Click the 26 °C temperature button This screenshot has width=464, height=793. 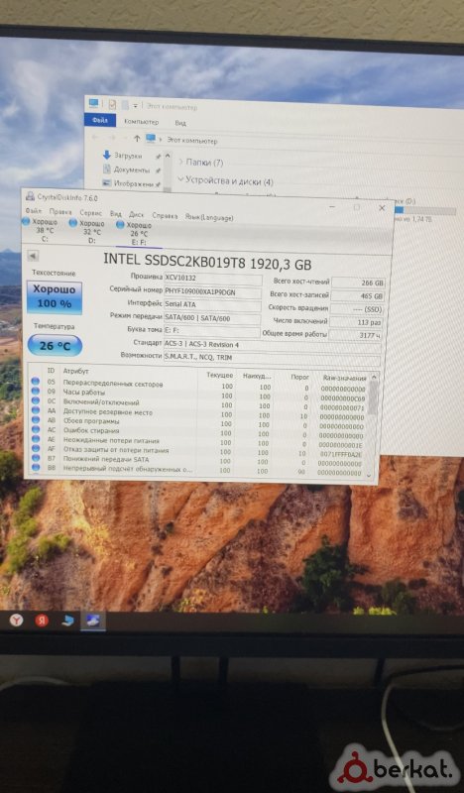55,346
